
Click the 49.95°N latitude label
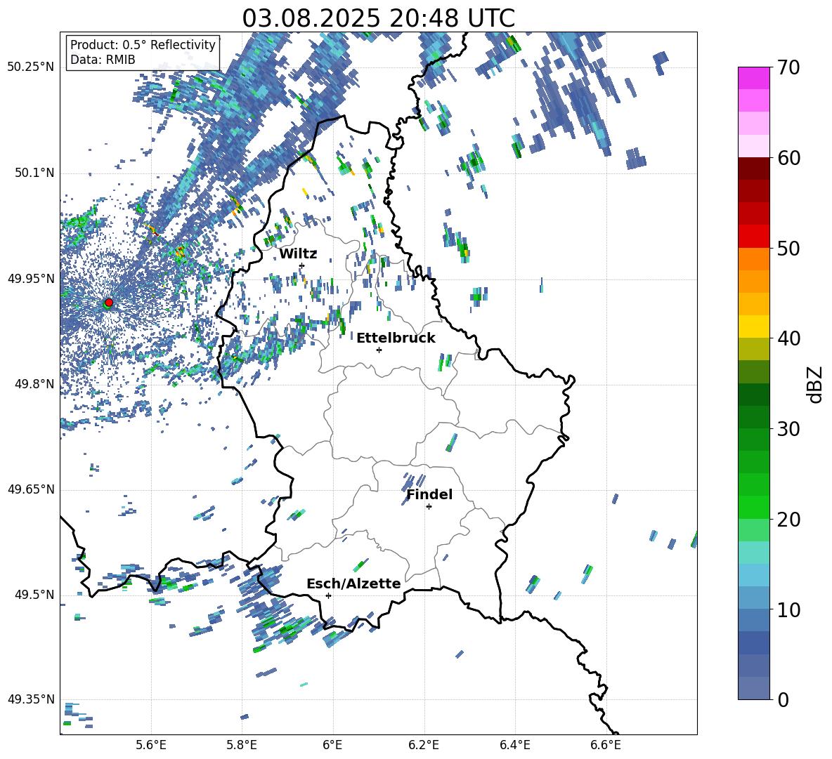pos(31,279)
